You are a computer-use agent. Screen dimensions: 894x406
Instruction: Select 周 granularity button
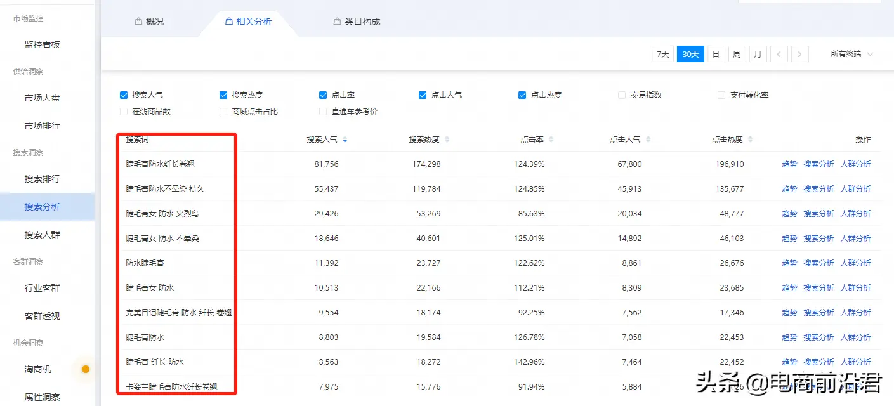point(737,54)
